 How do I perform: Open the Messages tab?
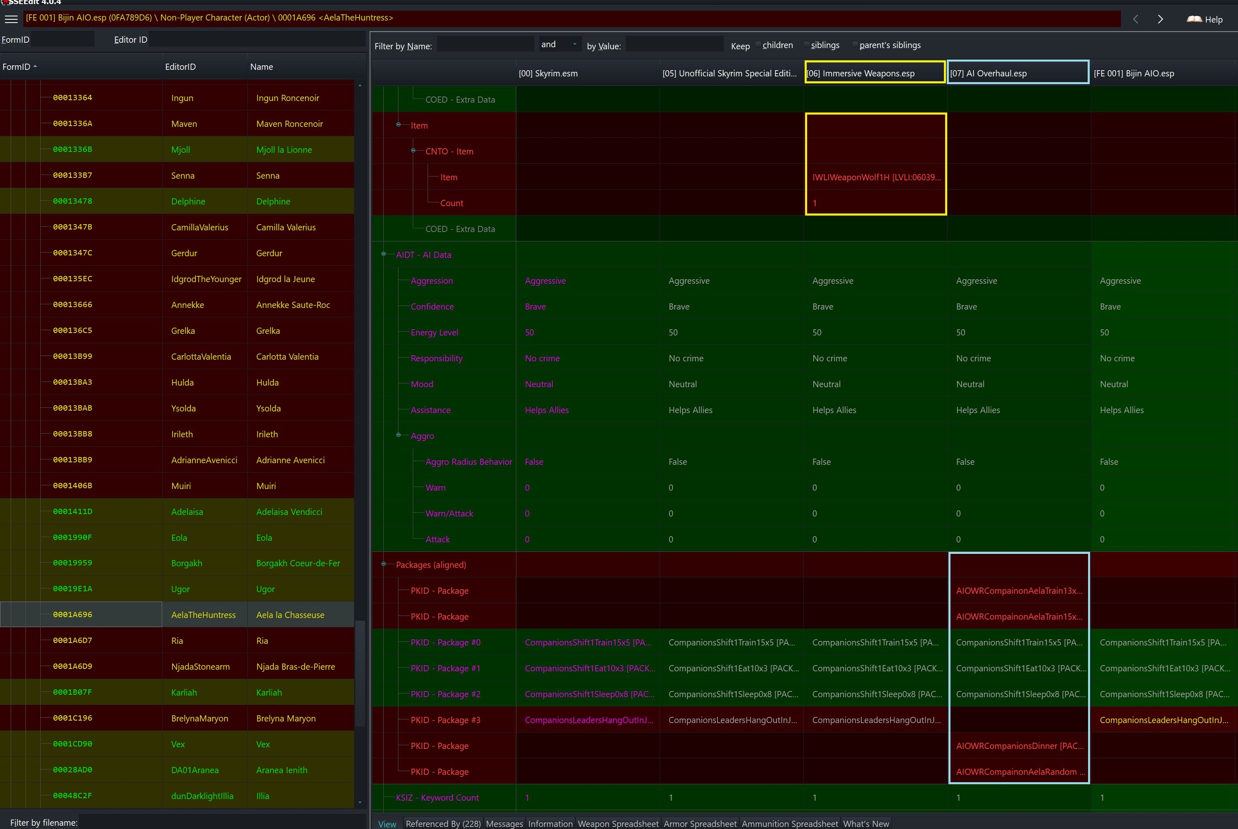point(504,823)
